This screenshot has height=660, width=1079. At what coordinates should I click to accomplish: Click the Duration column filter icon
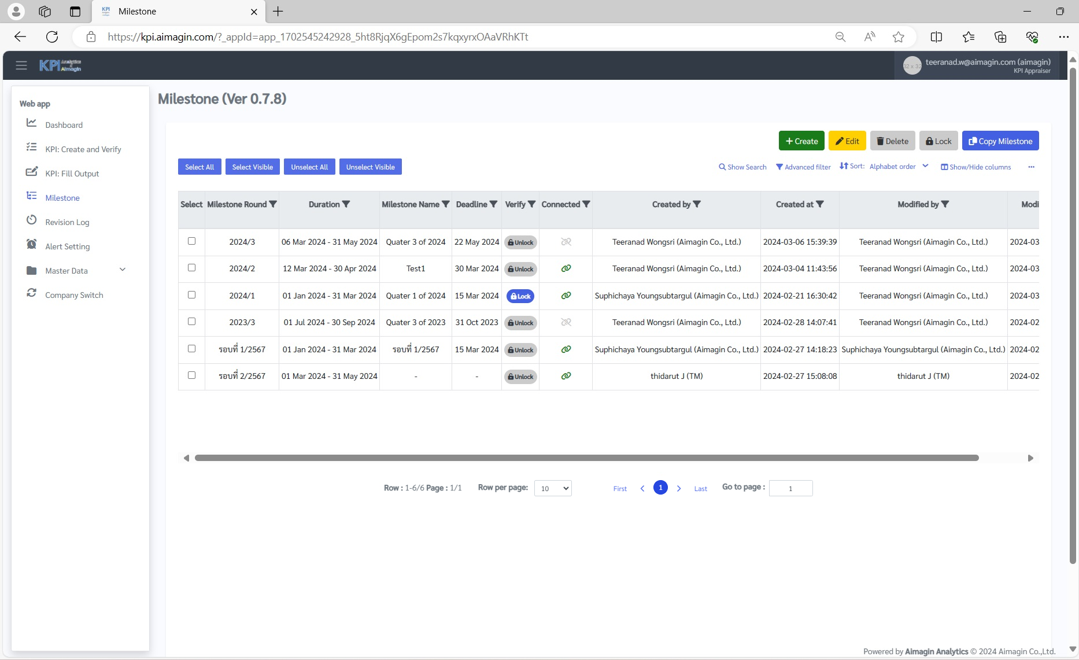tap(346, 204)
